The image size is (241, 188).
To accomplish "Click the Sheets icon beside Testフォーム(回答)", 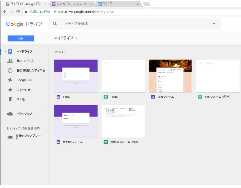I will (200, 97).
